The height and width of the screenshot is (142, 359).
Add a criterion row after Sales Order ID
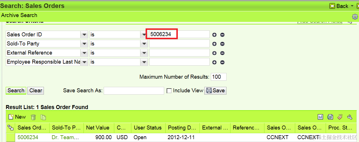tap(214, 35)
